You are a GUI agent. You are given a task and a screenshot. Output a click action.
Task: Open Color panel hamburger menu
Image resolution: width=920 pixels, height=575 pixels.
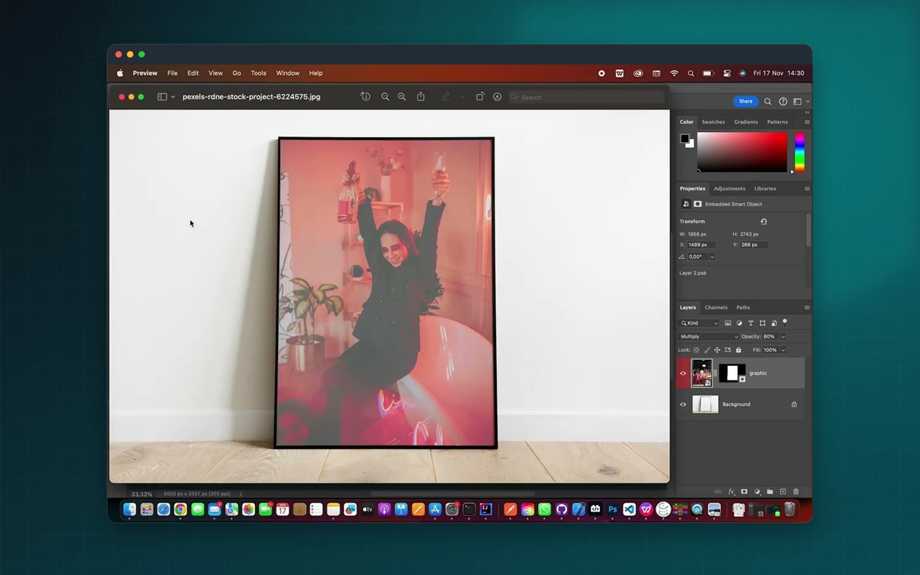click(807, 122)
